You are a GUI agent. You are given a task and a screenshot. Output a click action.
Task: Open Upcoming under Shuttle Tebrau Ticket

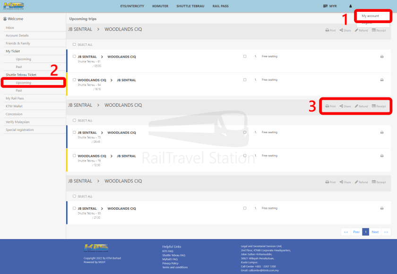[23, 83]
